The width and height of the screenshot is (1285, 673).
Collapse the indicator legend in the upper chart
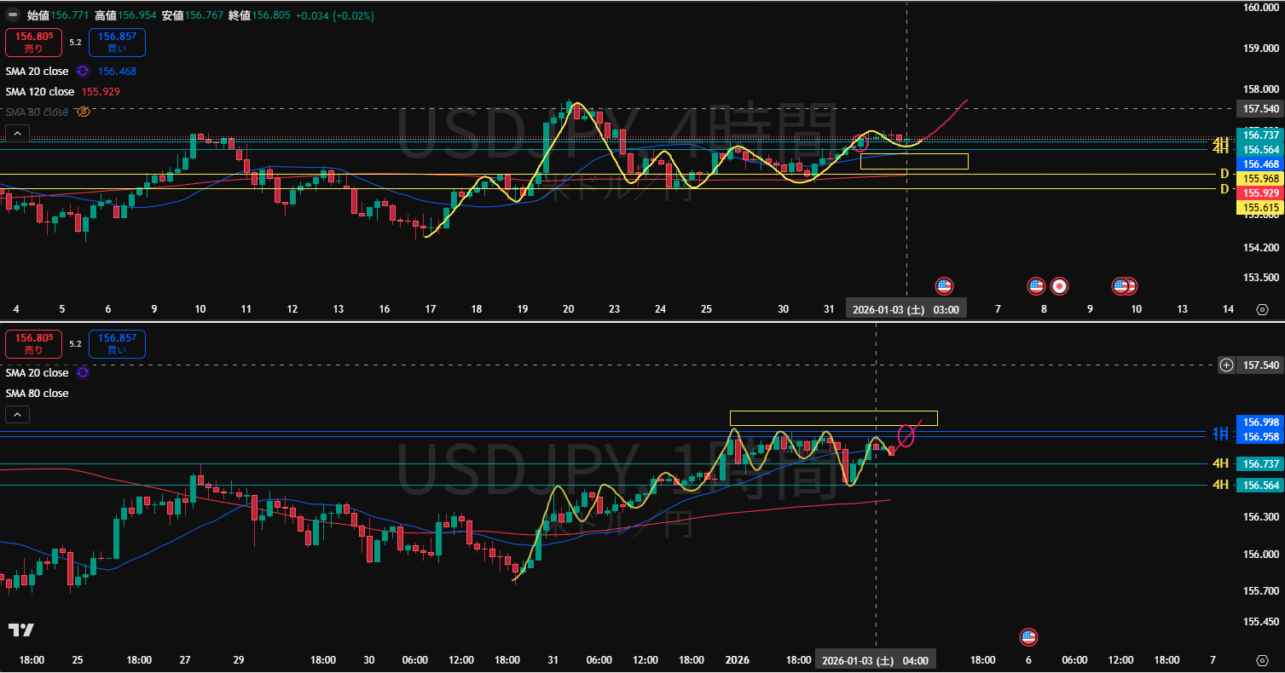18,133
